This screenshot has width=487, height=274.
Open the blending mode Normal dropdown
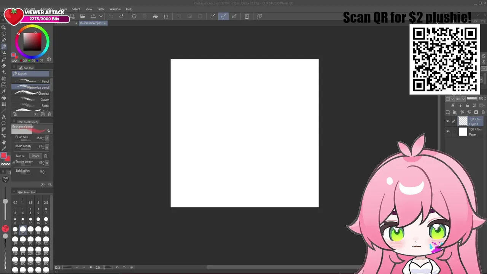pyautogui.click(x=460, y=99)
